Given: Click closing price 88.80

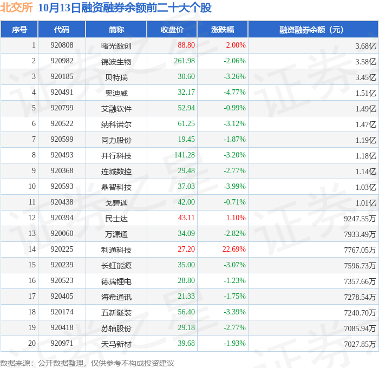Looking at the screenshot, I should [x=186, y=45].
